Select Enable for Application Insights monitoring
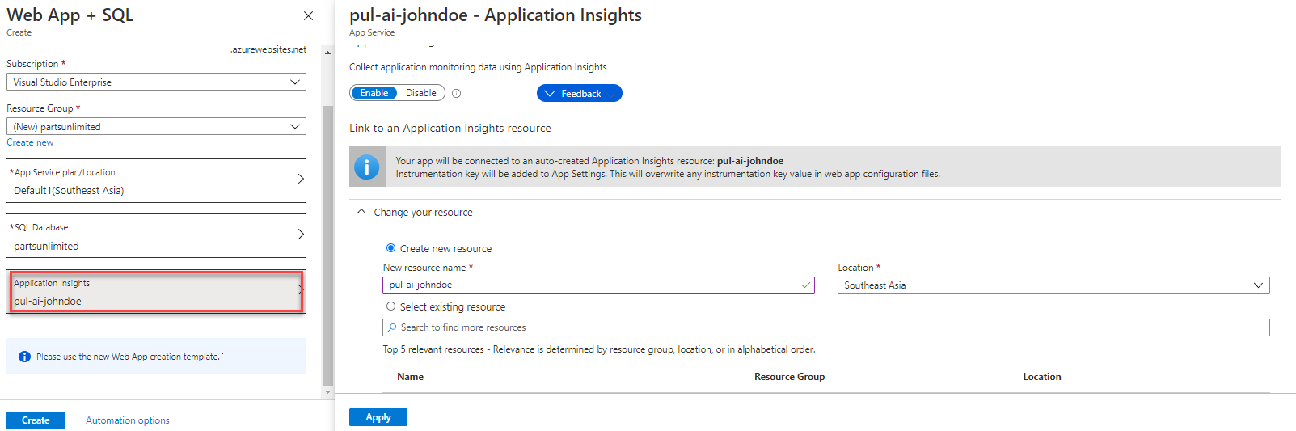The image size is (1296, 431). [374, 93]
